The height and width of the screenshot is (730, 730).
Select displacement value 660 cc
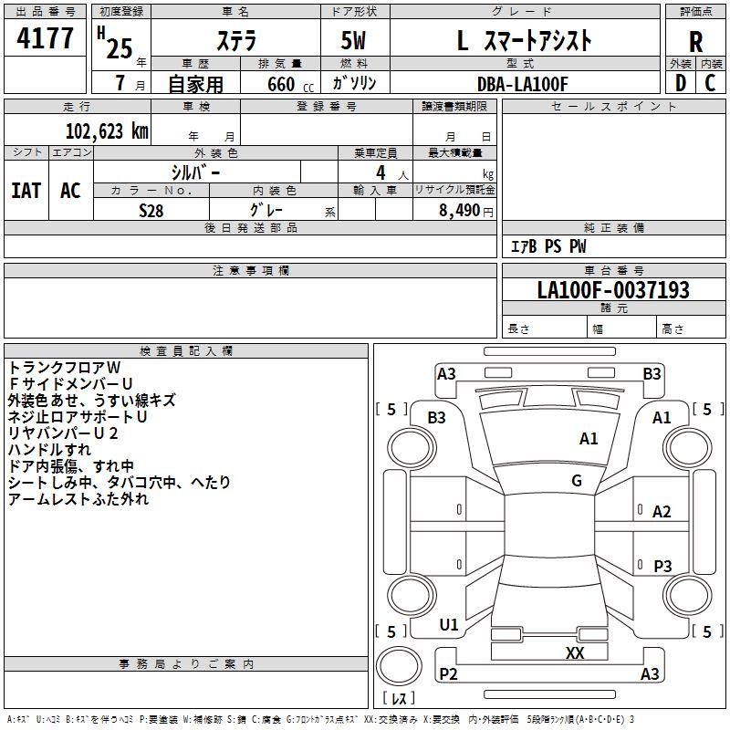point(290,84)
